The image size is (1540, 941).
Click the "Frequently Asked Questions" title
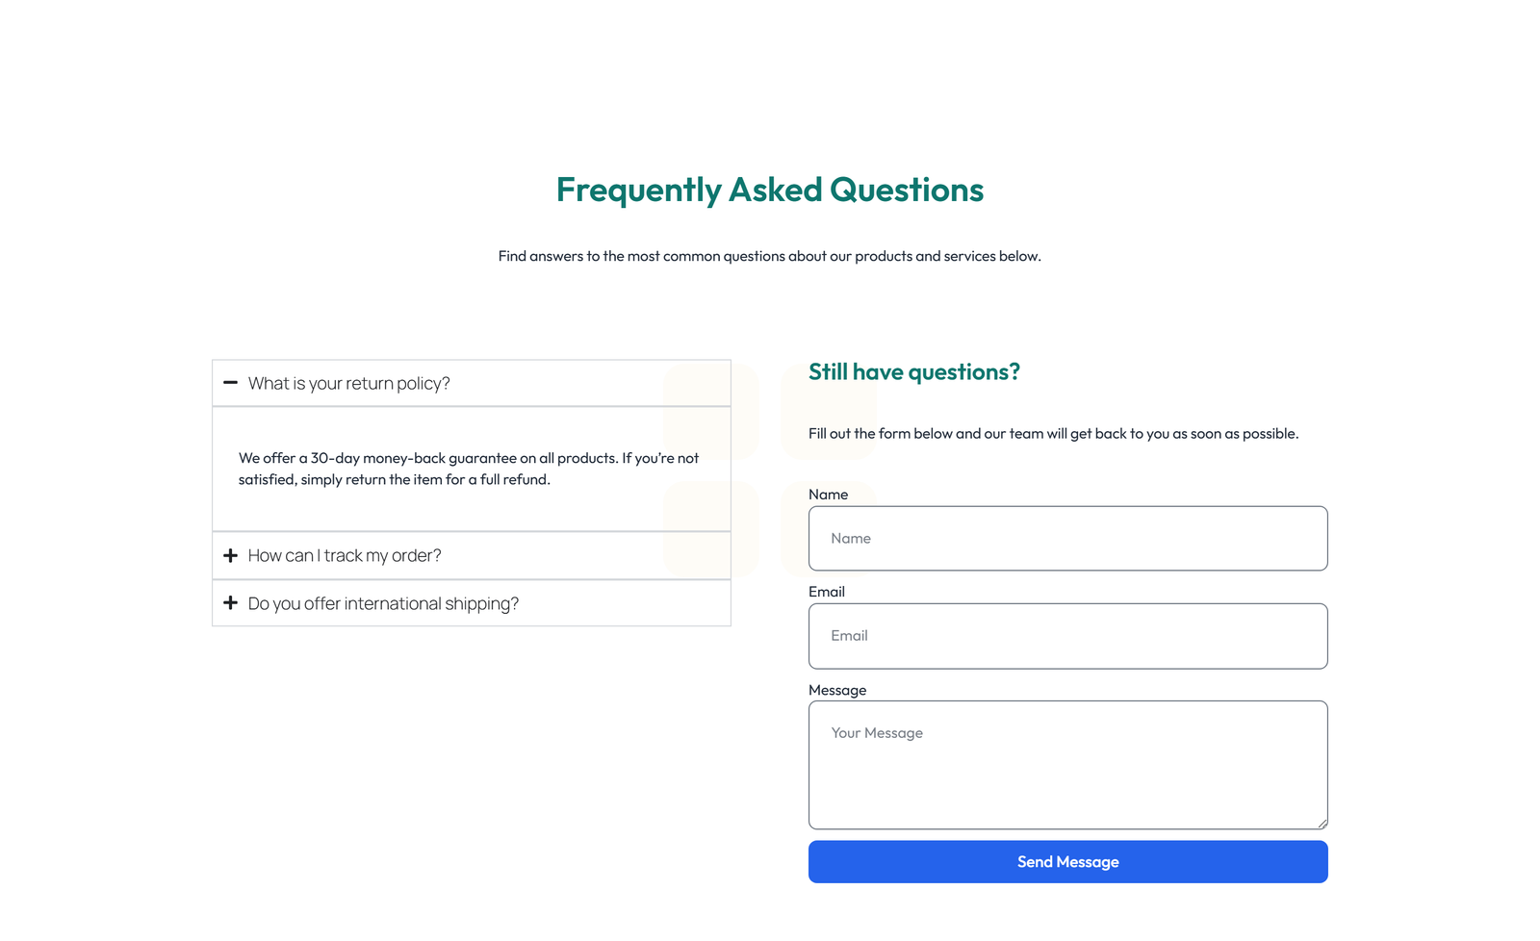point(770,190)
